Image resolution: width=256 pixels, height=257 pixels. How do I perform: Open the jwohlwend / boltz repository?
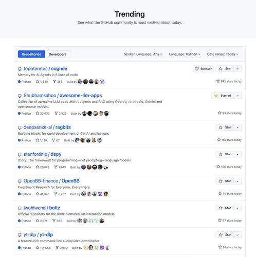pyautogui.click(x=42, y=208)
